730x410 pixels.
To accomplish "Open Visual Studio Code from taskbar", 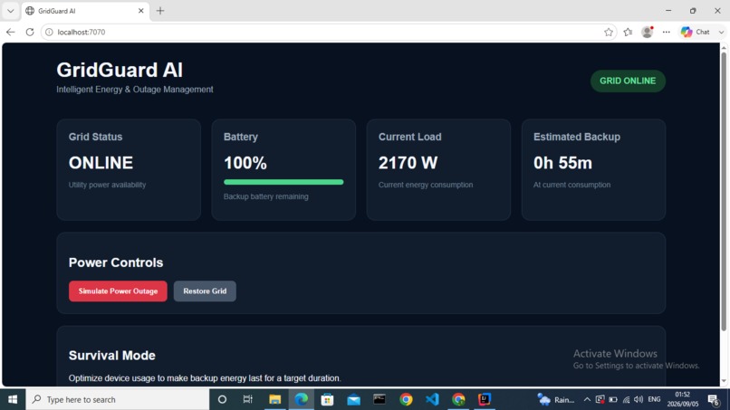I will (x=432, y=399).
